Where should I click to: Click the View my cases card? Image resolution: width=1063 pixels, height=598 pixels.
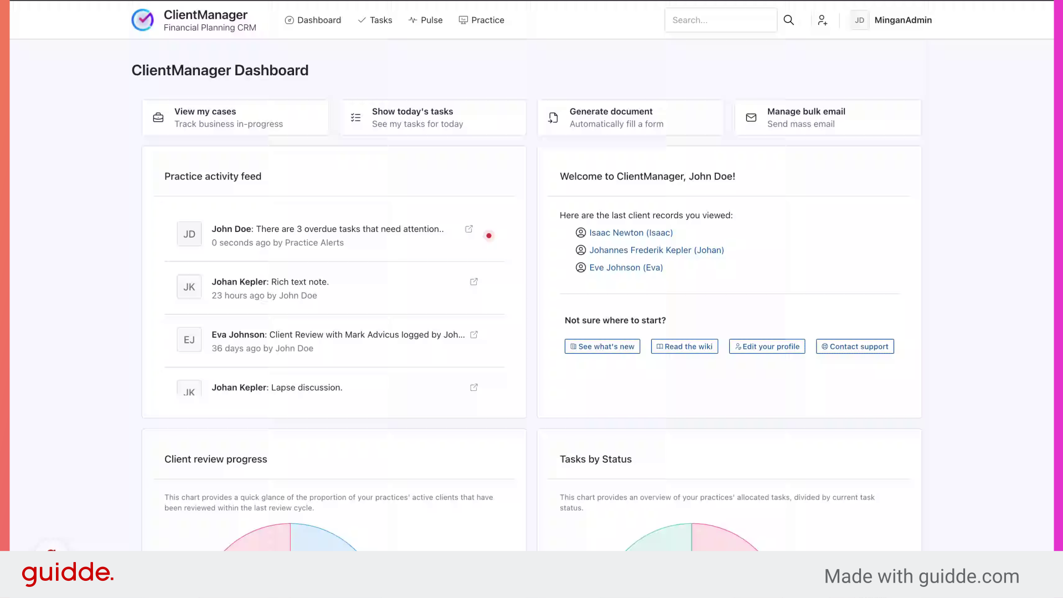coord(235,117)
